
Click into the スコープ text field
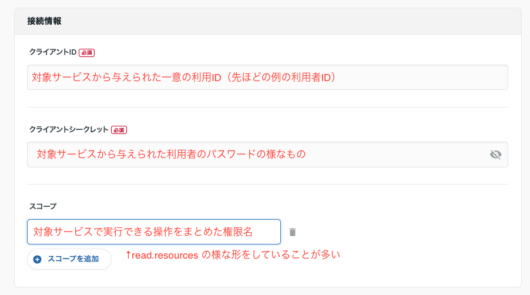pos(154,232)
